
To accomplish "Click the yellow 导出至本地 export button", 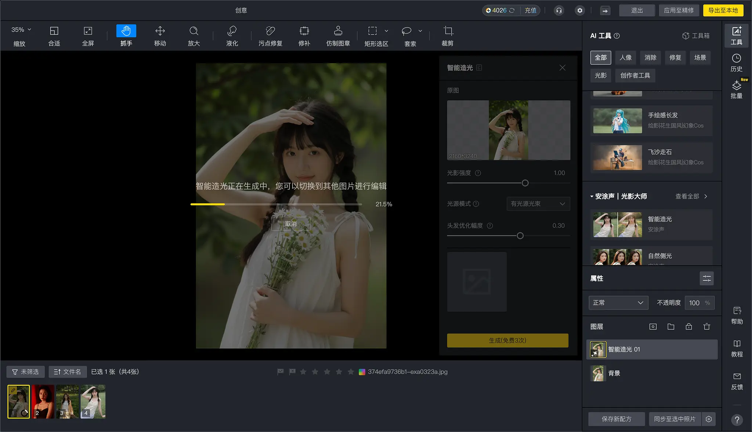I will coord(723,10).
